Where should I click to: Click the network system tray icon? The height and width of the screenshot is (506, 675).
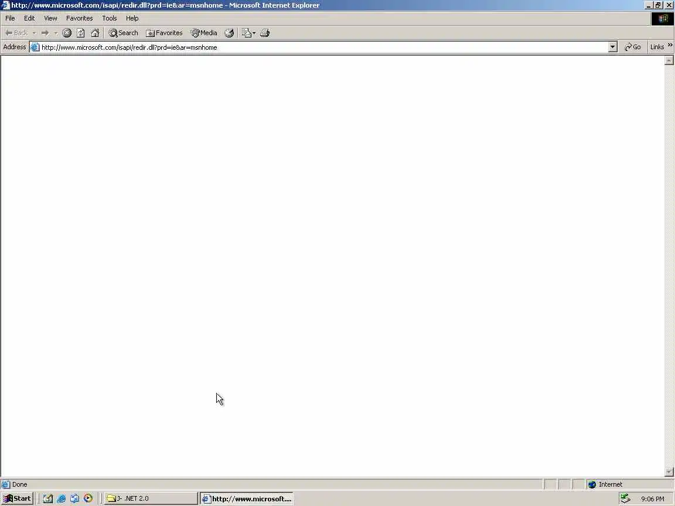(625, 498)
